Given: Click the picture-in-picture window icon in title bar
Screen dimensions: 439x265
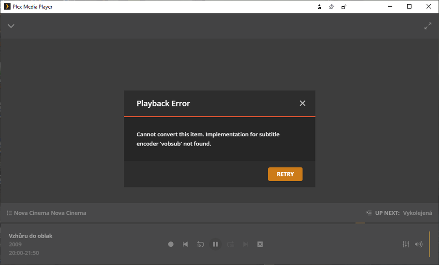Looking at the screenshot, I should pyautogui.click(x=344, y=7).
